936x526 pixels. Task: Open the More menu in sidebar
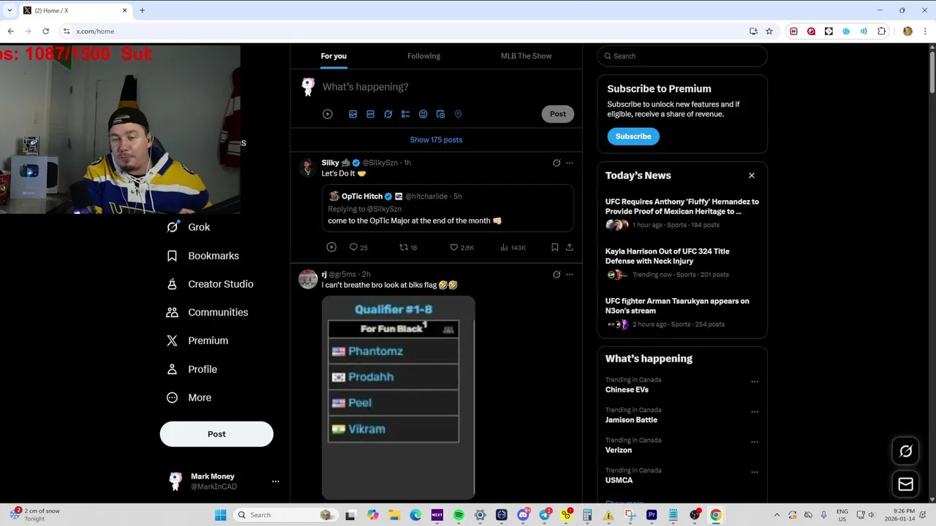[x=189, y=397]
